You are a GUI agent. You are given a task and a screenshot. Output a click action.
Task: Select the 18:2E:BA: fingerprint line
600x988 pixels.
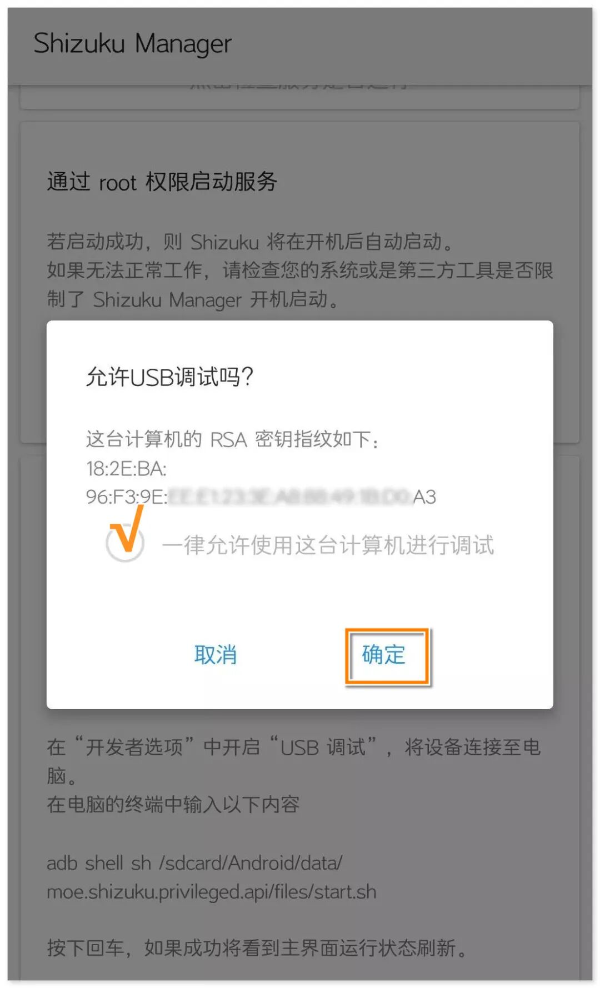click(126, 469)
